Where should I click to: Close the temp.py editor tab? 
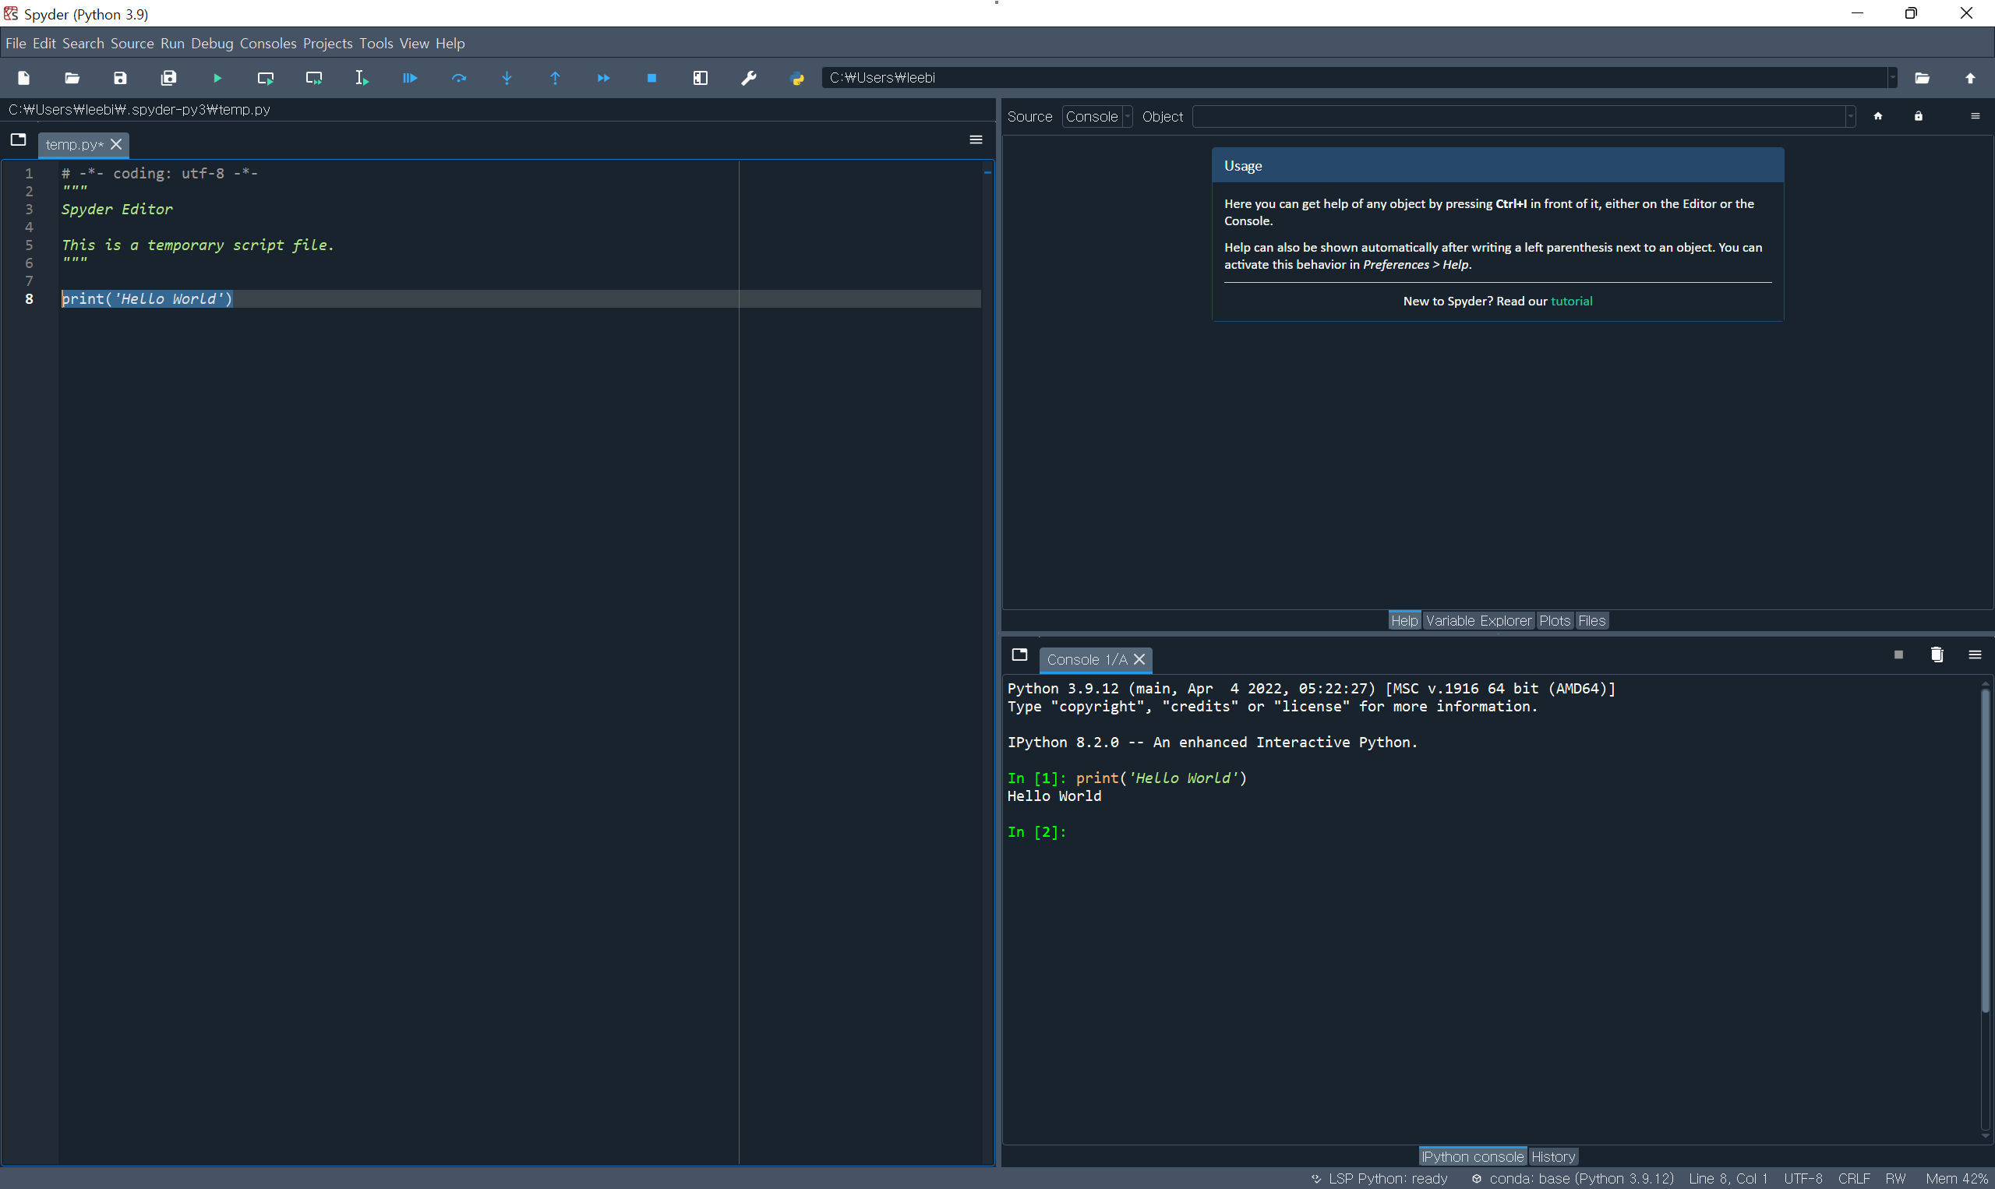(x=116, y=144)
